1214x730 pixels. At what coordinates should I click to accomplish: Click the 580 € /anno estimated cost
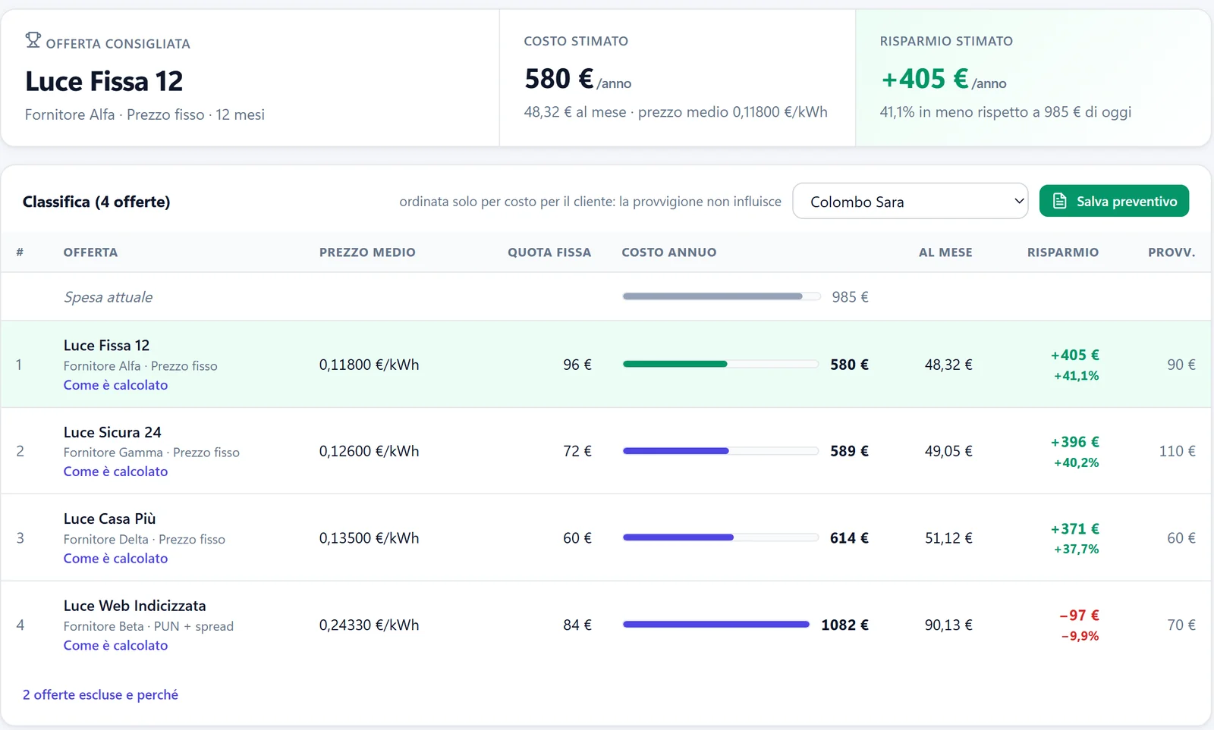[x=577, y=79]
